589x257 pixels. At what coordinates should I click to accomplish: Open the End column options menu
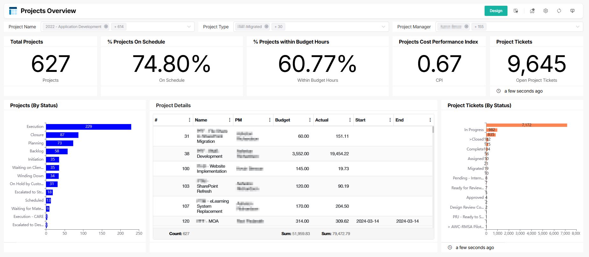430,120
